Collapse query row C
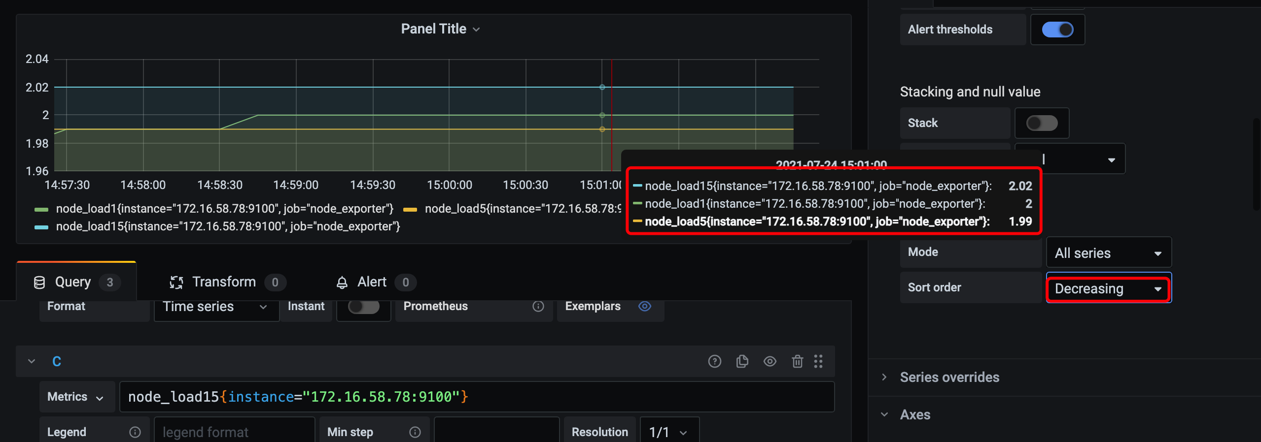The height and width of the screenshot is (442, 1261). point(32,362)
